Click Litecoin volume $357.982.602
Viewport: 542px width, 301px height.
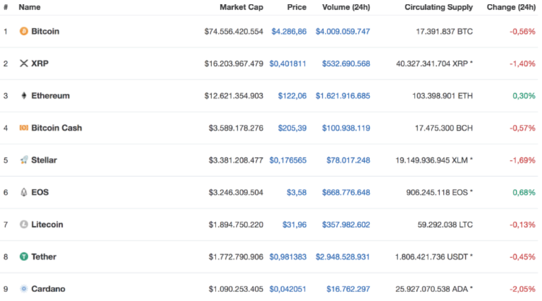(x=346, y=224)
